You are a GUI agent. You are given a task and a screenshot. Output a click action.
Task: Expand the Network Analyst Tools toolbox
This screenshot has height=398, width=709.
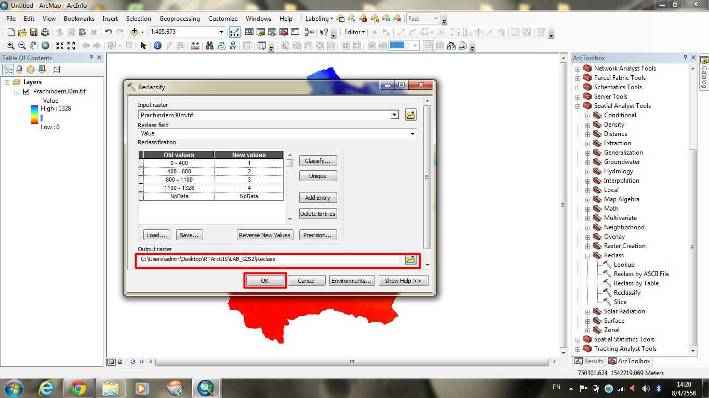[578, 69]
